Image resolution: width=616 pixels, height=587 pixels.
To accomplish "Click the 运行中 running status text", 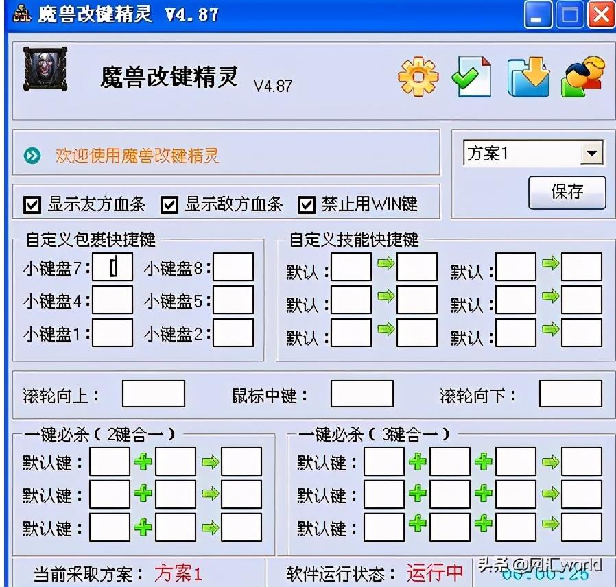I will 435,573.
